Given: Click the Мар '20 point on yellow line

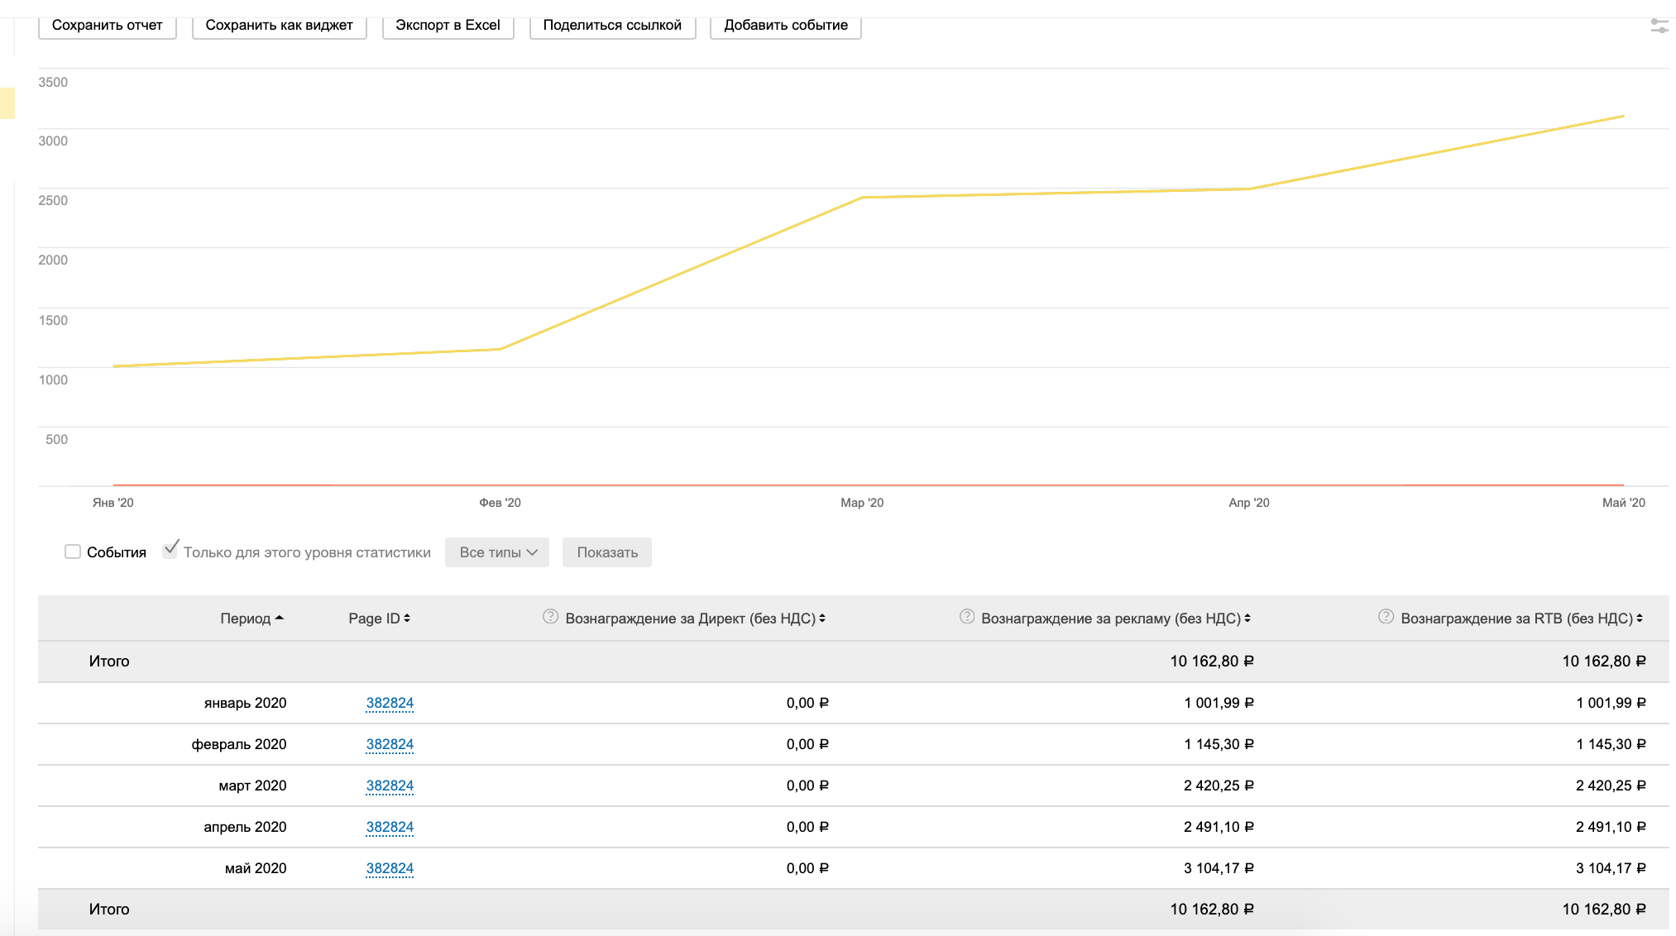Looking at the screenshot, I should (862, 198).
